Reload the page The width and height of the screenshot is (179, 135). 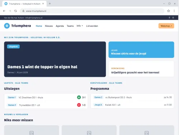click(16, 11)
